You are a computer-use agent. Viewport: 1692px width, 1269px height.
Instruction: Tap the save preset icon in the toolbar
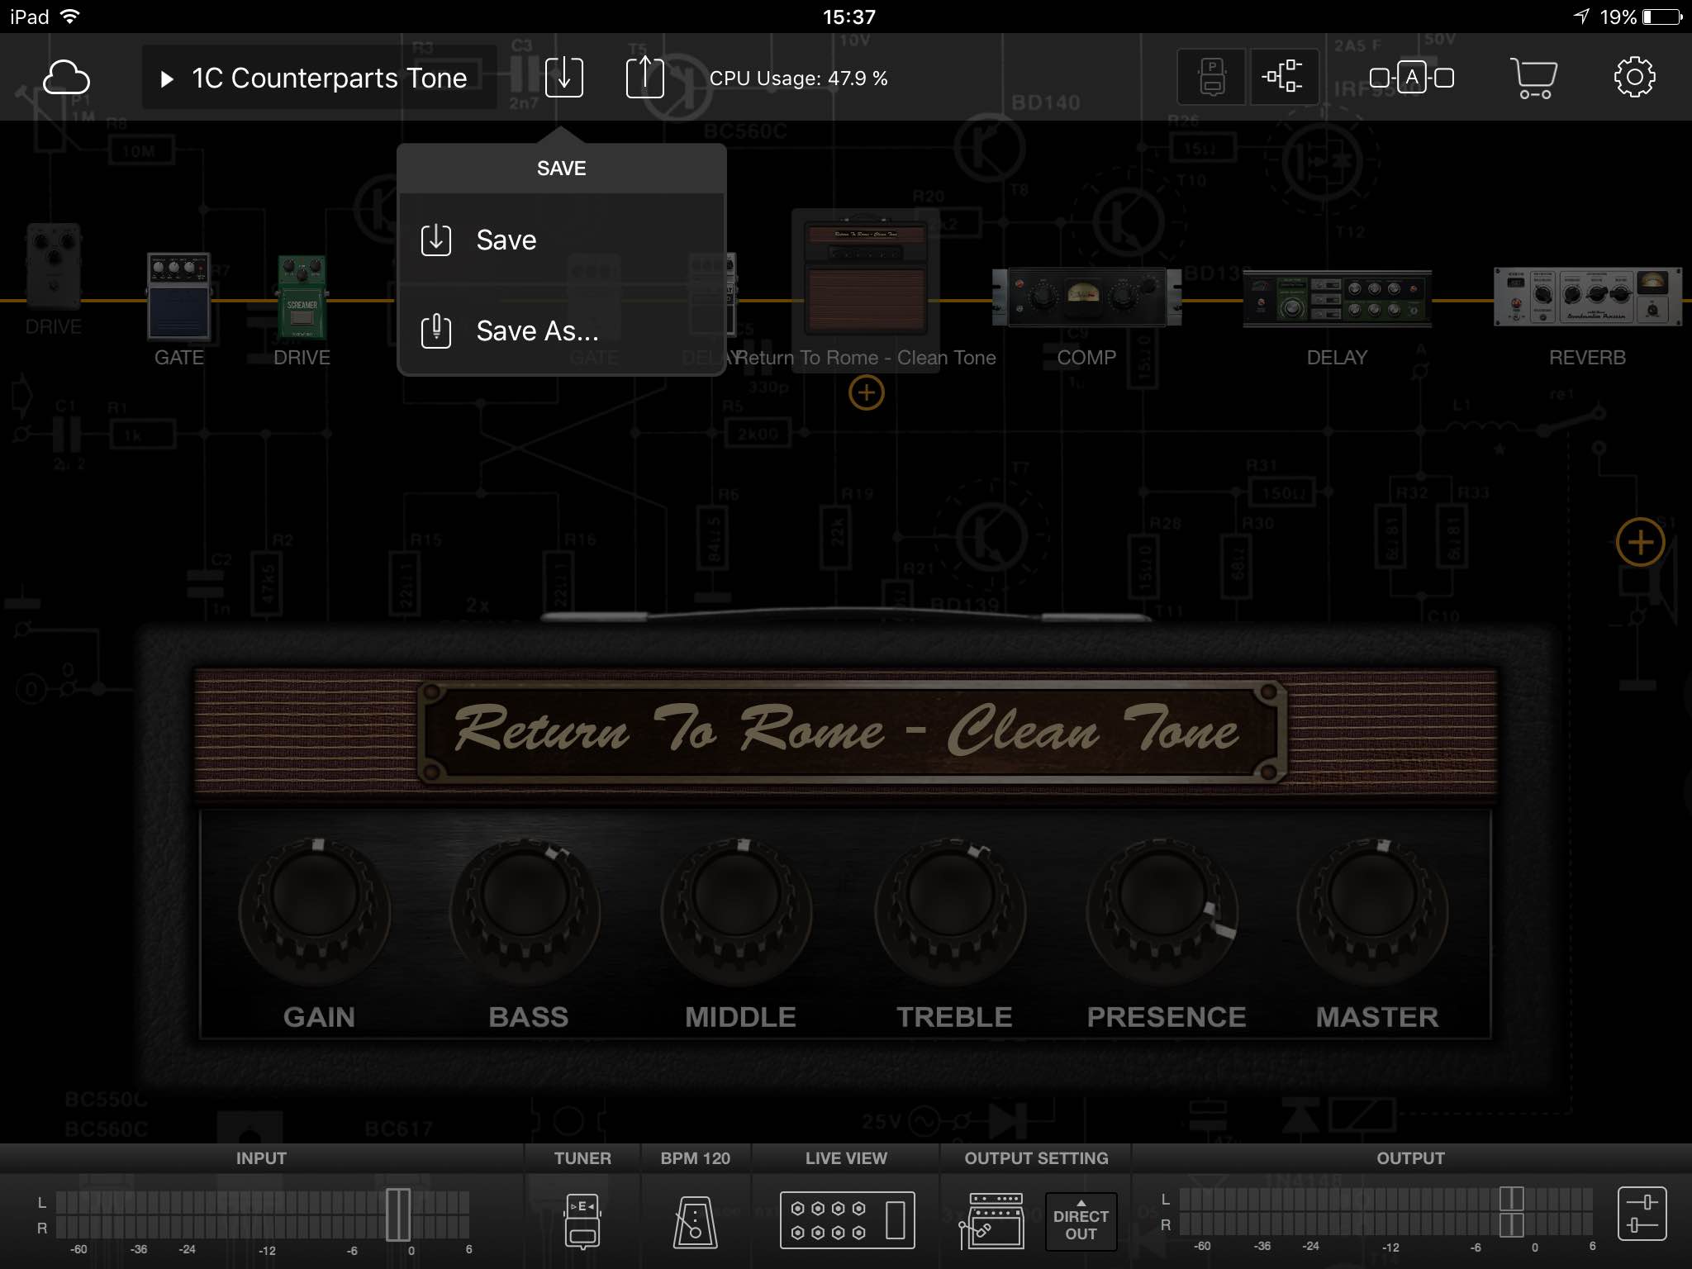[x=564, y=78]
